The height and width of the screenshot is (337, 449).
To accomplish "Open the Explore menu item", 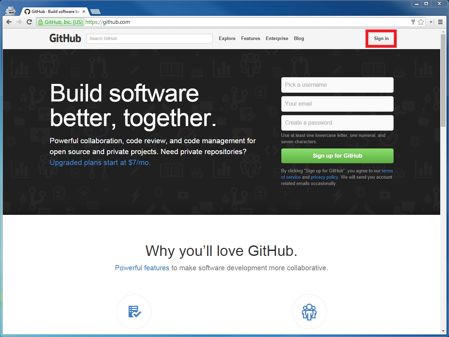I will pyautogui.click(x=227, y=38).
